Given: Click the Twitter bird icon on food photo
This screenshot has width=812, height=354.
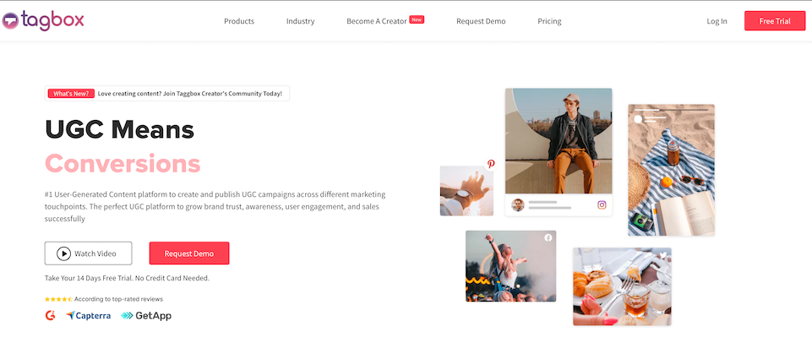Looking at the screenshot, I should pos(663,254).
